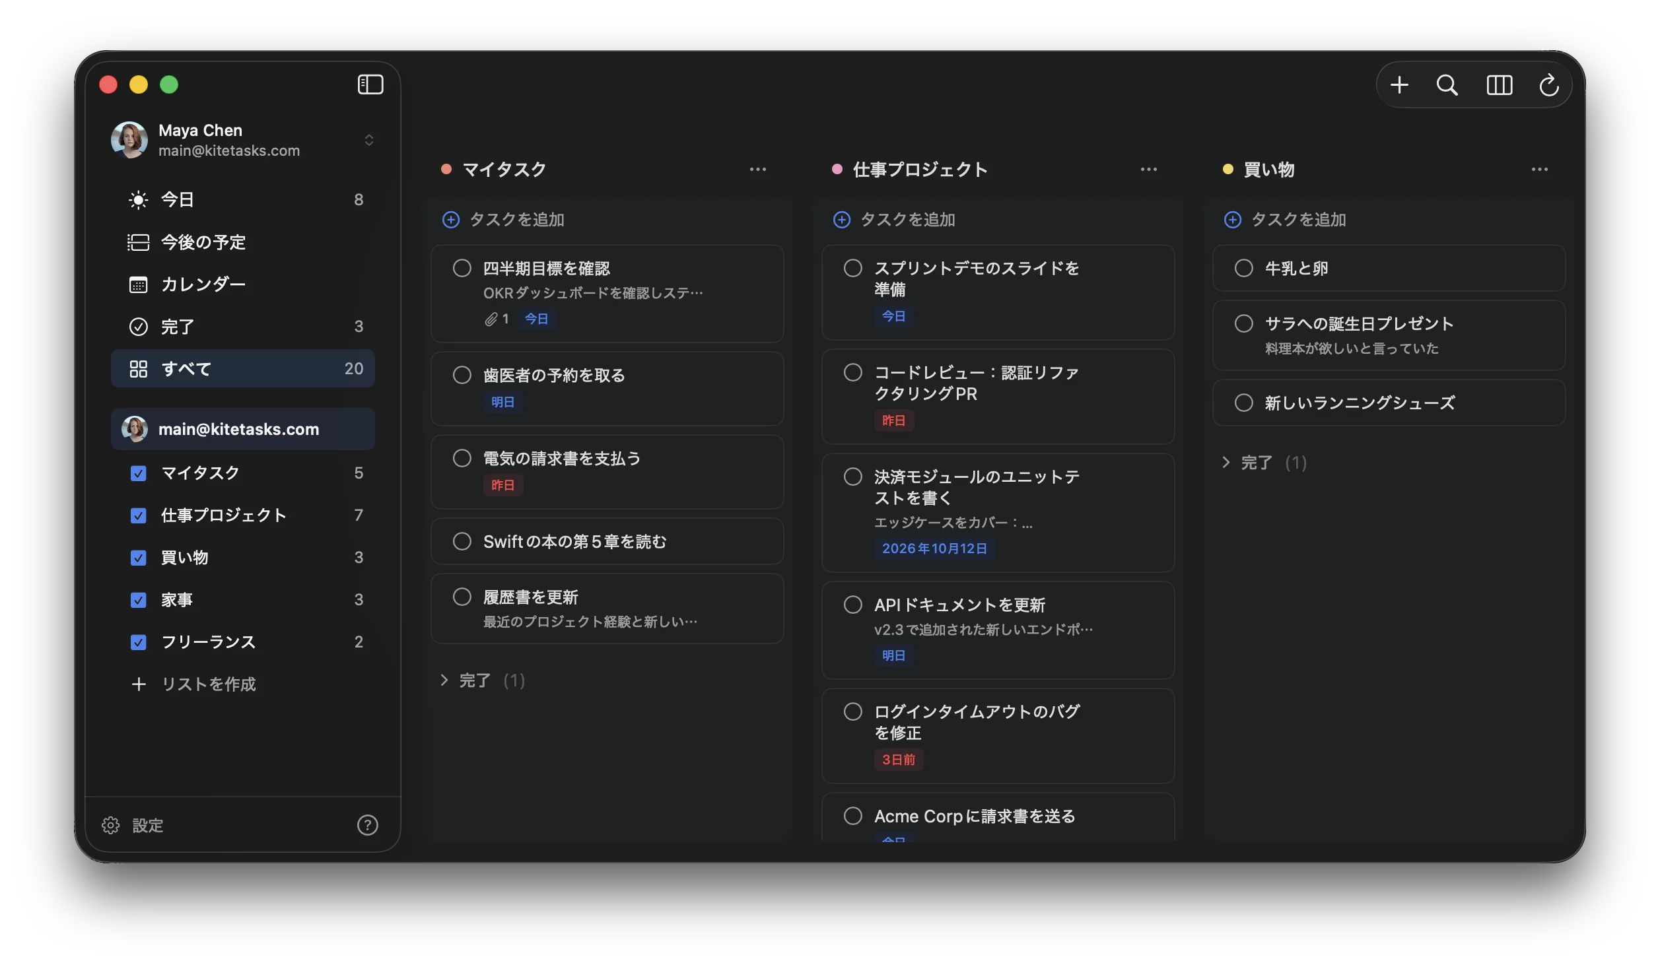This screenshot has height=961, width=1660.
Task: Select main@kitetasks.com account row
Action: pos(243,430)
